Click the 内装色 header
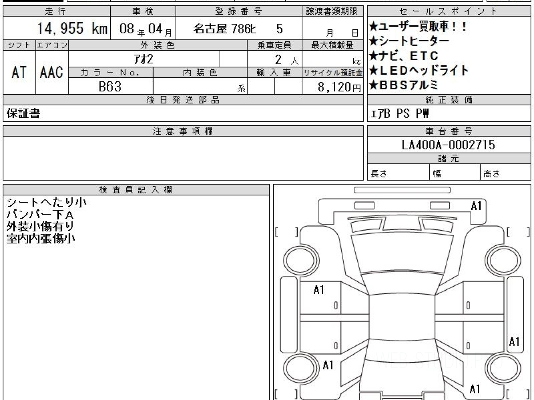Image resolution: width=534 pixels, height=400 pixels. pyautogui.click(x=200, y=72)
